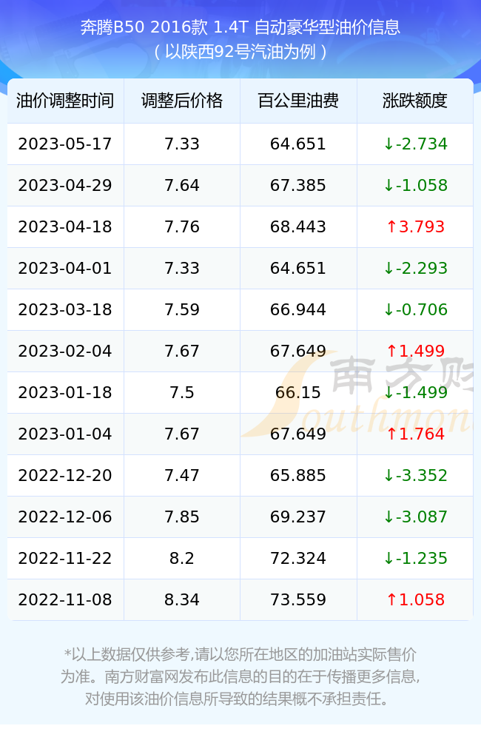The height and width of the screenshot is (740, 481).
Task: Click the date 2023-01-18
Action: click(65, 393)
